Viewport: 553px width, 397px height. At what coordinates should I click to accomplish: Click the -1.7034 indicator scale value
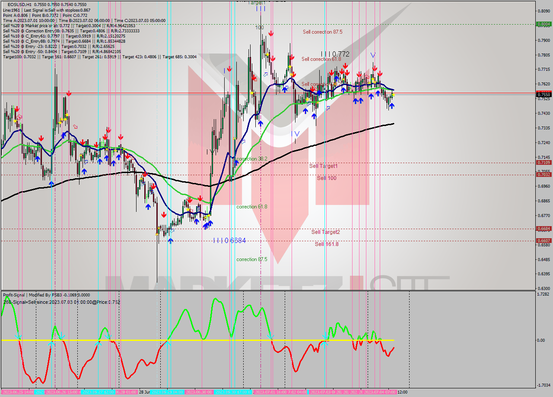point(543,385)
